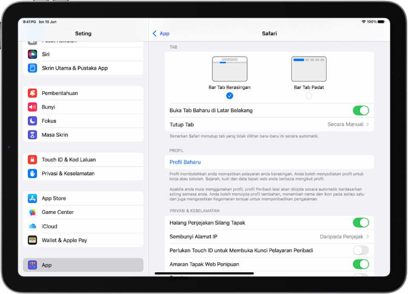The width and height of the screenshot is (408, 294).
Task: Tap the Bar Tab Padat layout thumbnail
Action: [309, 69]
